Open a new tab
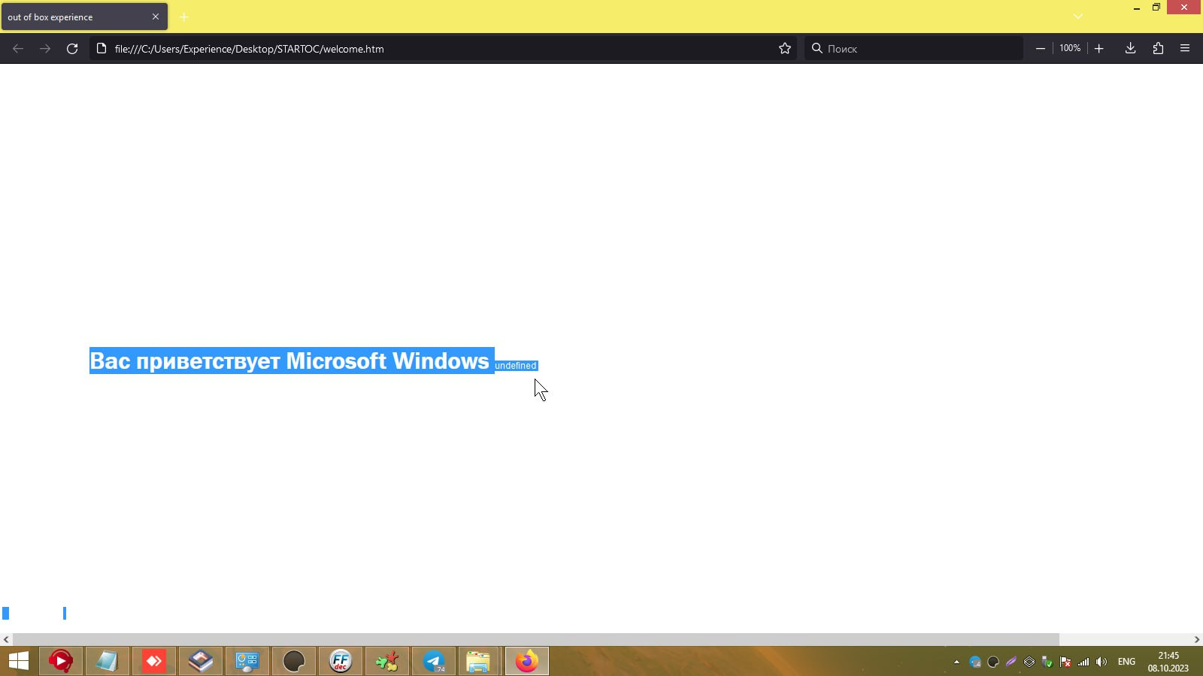 coord(183,17)
